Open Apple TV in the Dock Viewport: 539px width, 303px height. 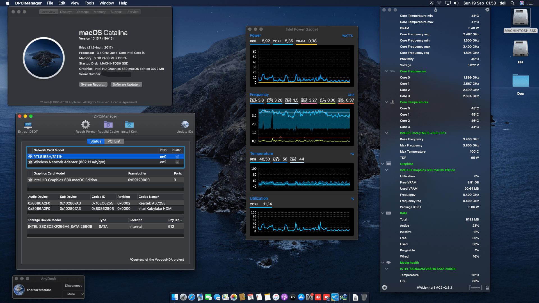tap(293, 297)
